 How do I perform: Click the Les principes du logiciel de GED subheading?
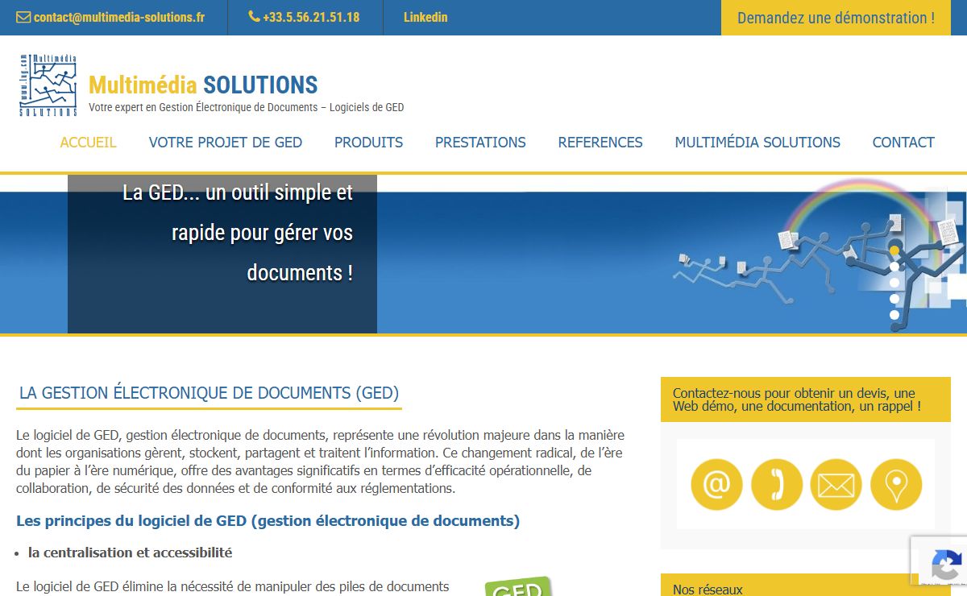[x=268, y=521]
